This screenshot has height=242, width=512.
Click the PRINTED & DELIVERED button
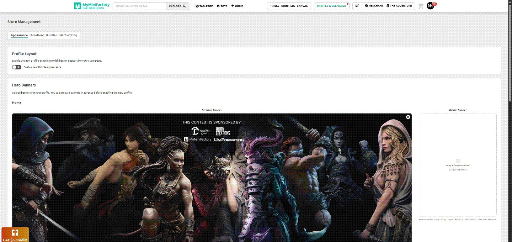[331, 6]
